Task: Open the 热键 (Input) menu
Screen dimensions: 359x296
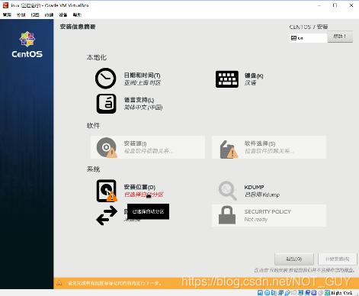Action: [49, 14]
